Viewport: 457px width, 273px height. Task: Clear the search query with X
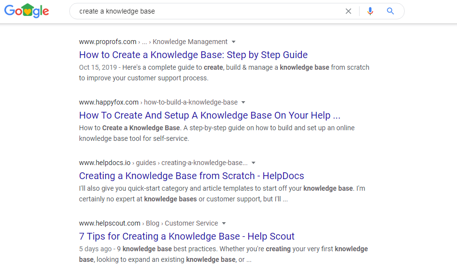point(348,11)
